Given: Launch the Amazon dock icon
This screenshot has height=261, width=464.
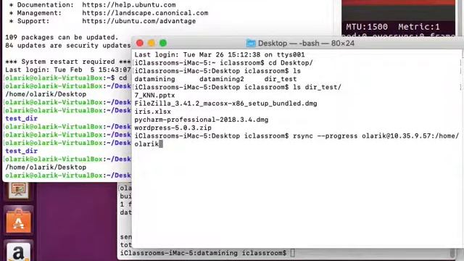Looking at the screenshot, I should 18,252.
